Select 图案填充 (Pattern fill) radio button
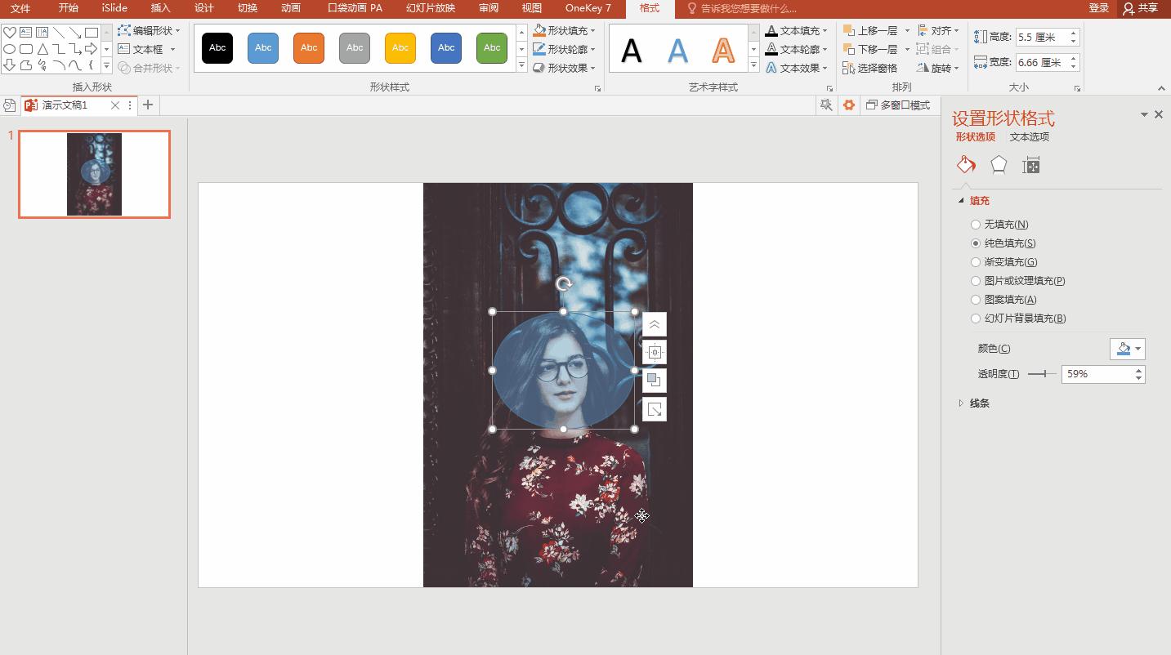 [x=976, y=300]
